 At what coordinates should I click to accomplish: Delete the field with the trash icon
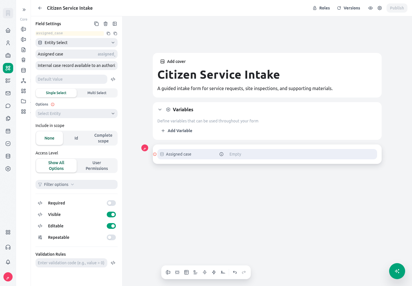pyautogui.click(x=106, y=24)
